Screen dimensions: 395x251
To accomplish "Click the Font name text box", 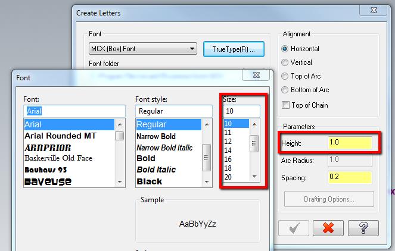I will (74, 111).
